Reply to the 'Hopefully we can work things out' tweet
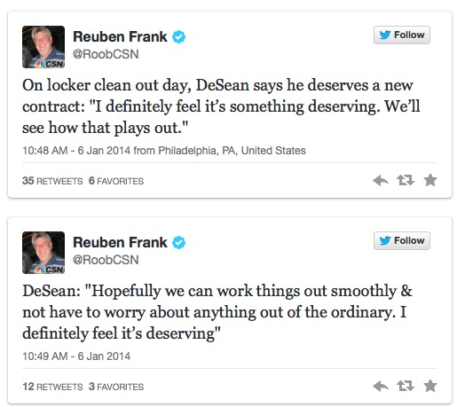Screen dimensions: 457x407 [x=381, y=386]
